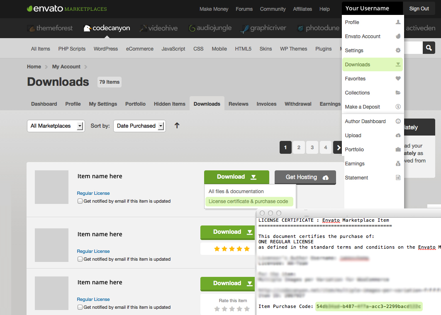The width and height of the screenshot is (441, 315).
Task: Switch to the Reviews tab
Action: [239, 104]
